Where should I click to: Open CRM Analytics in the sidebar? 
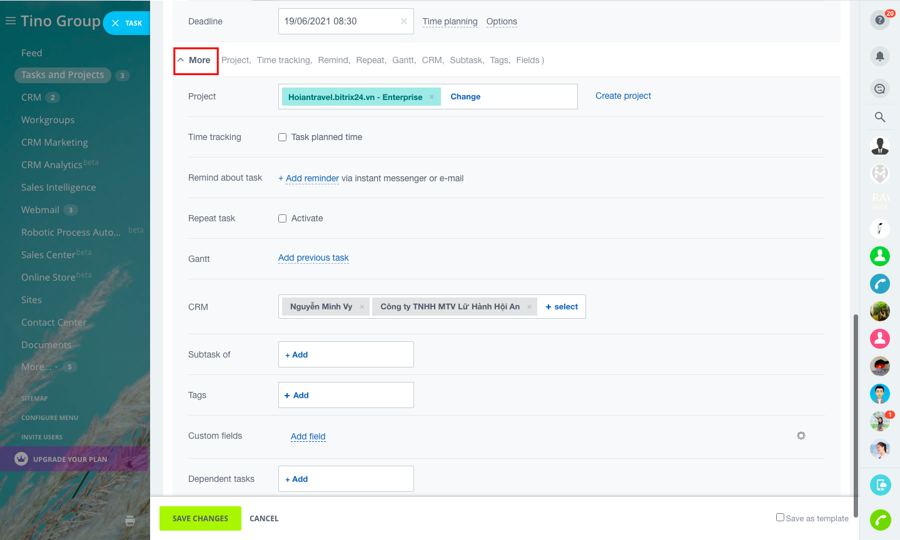pos(52,165)
